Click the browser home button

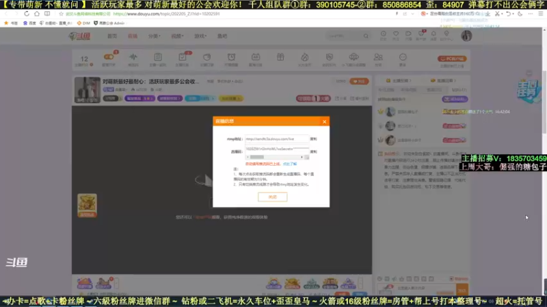pos(37,14)
